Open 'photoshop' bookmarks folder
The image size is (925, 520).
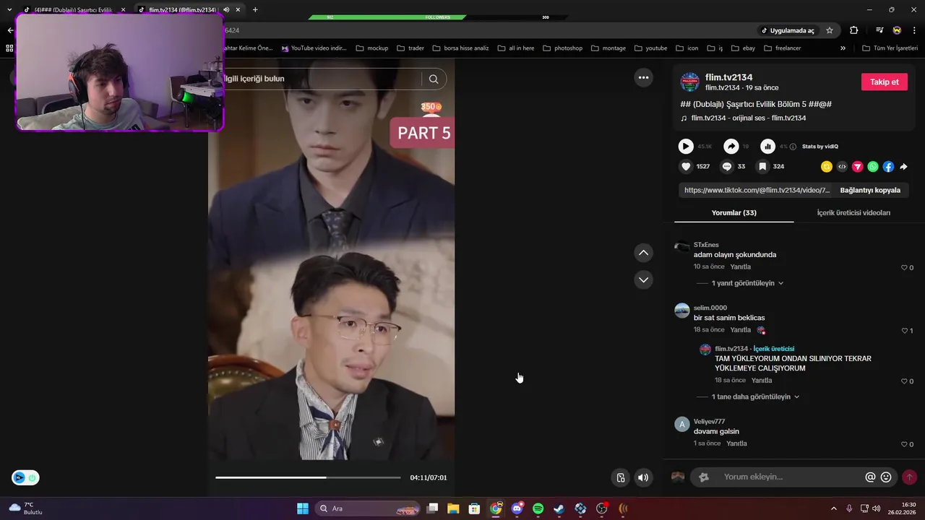(x=562, y=48)
